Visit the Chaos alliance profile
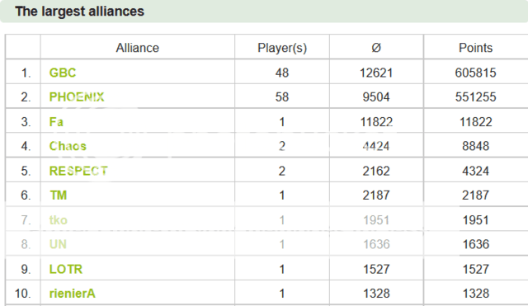The height and width of the screenshot is (306, 528). (x=68, y=146)
